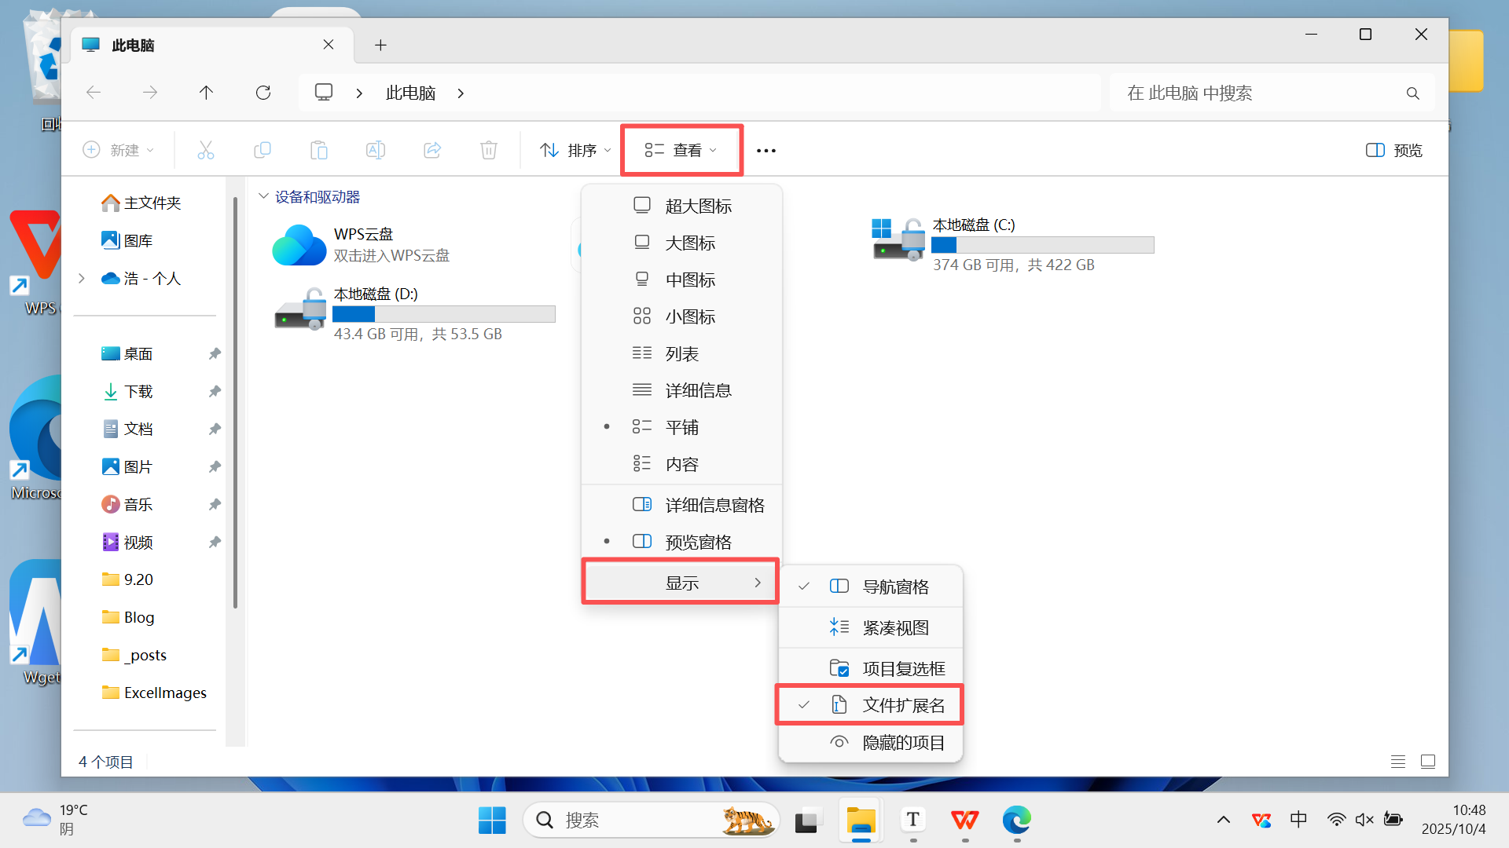Collapse the 设备和驱动器 group
1509x848 pixels.
point(264,196)
